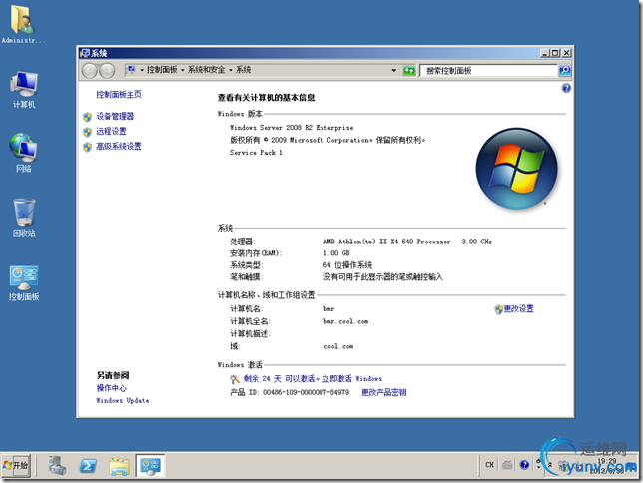Click the shield icon beside 高级系统设置
This screenshot has height=483, width=643.
[x=87, y=147]
